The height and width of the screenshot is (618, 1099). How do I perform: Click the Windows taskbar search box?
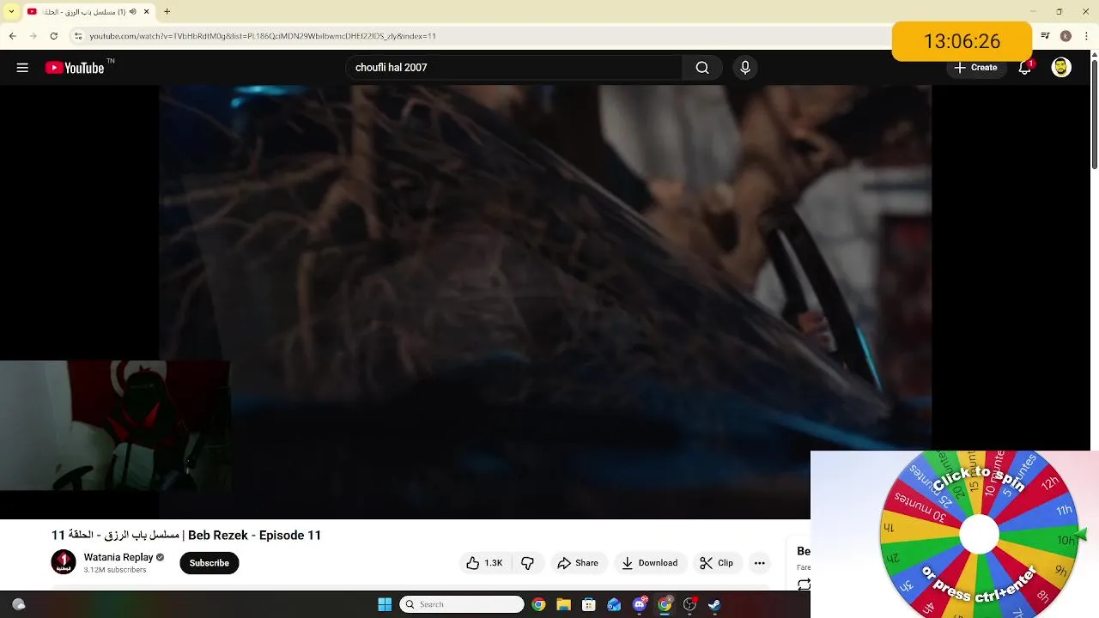[462, 604]
